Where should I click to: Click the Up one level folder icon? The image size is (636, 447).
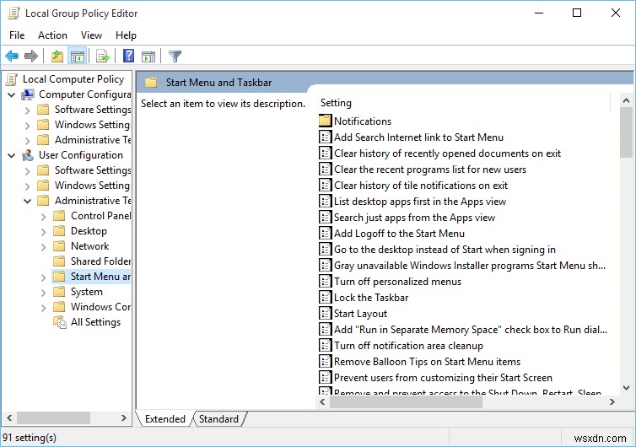point(57,56)
